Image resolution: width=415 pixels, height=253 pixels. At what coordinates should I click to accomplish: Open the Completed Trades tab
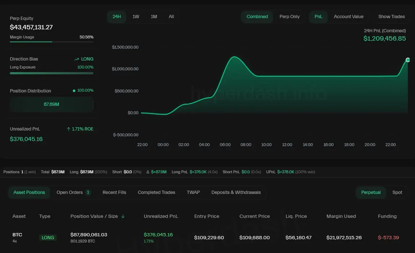156,192
